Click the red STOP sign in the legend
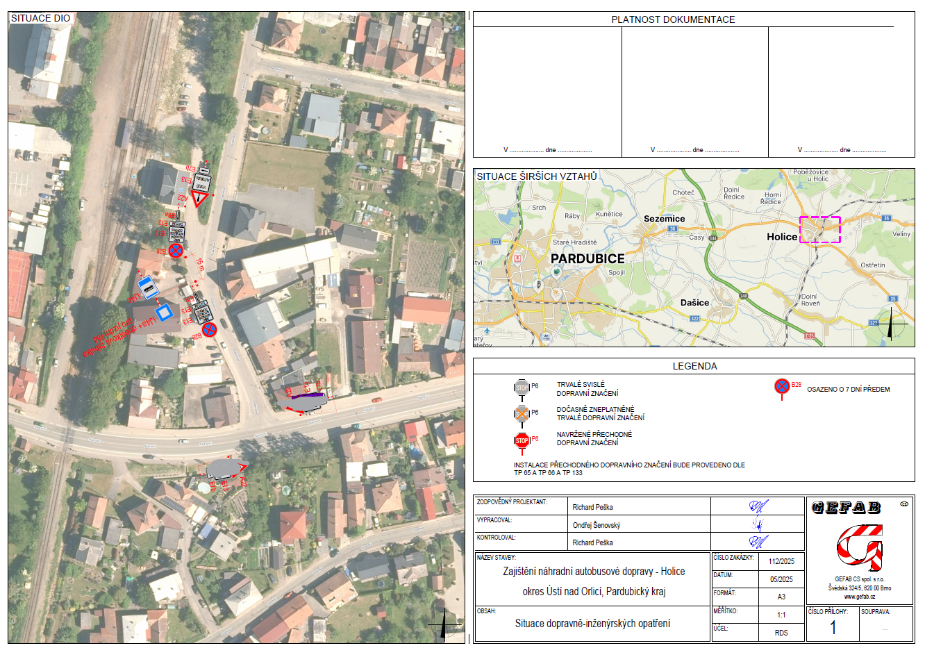The width and height of the screenshot is (925, 648). (x=522, y=440)
